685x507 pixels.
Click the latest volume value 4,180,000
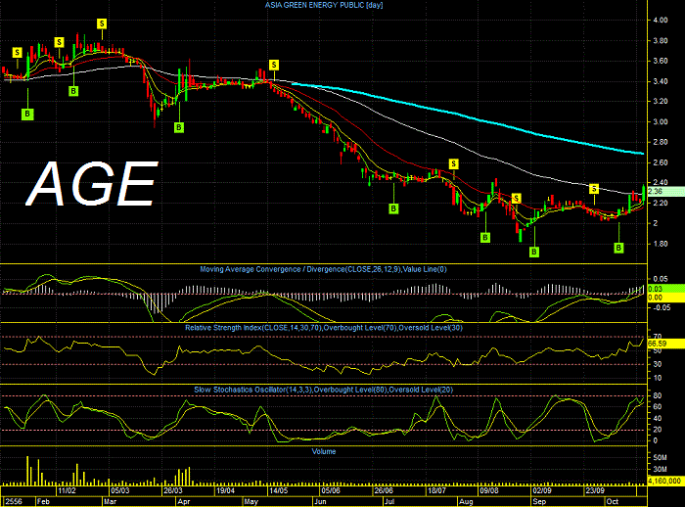(x=665, y=481)
